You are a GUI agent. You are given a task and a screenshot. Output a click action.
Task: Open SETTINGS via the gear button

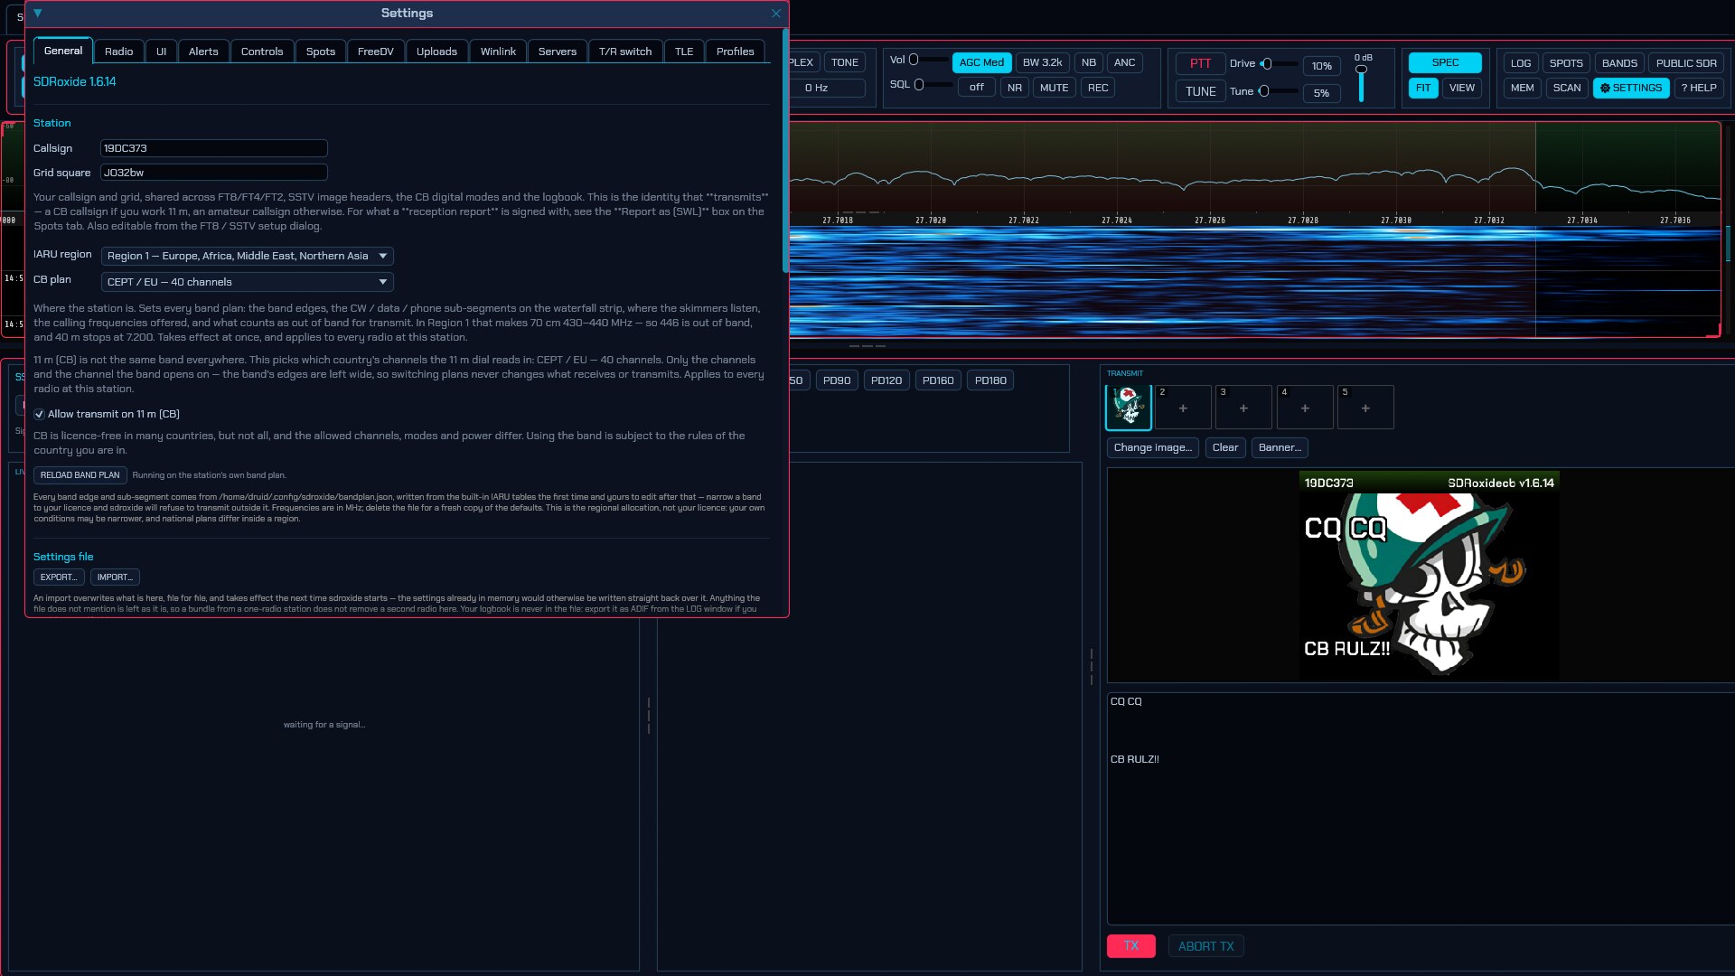pyautogui.click(x=1631, y=88)
